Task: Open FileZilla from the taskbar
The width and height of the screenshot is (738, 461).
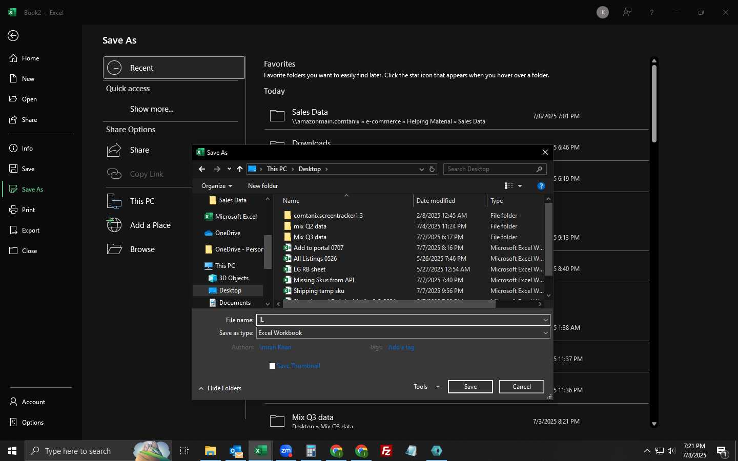Action: (x=386, y=451)
